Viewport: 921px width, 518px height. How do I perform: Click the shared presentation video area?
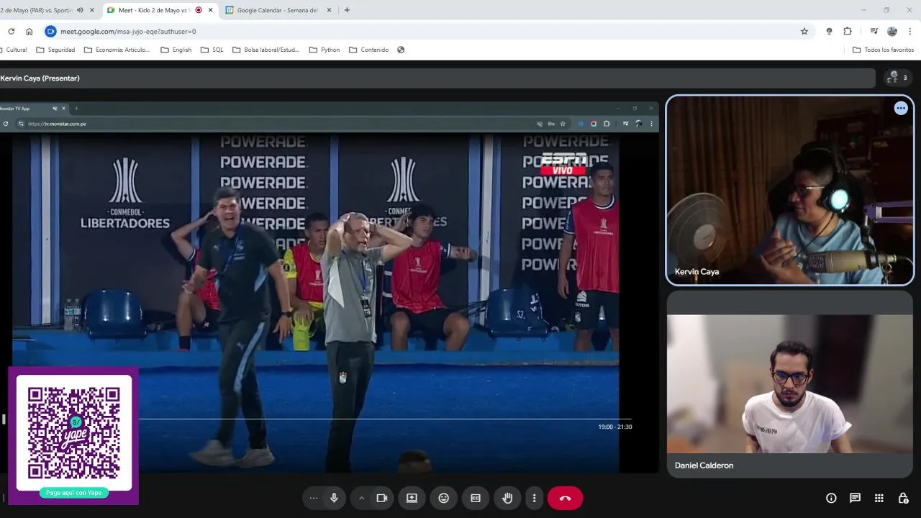click(329, 288)
